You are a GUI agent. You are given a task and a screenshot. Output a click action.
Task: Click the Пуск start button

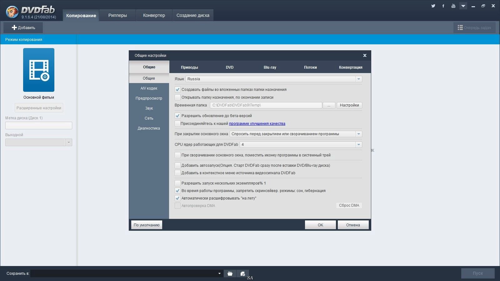[x=478, y=273]
